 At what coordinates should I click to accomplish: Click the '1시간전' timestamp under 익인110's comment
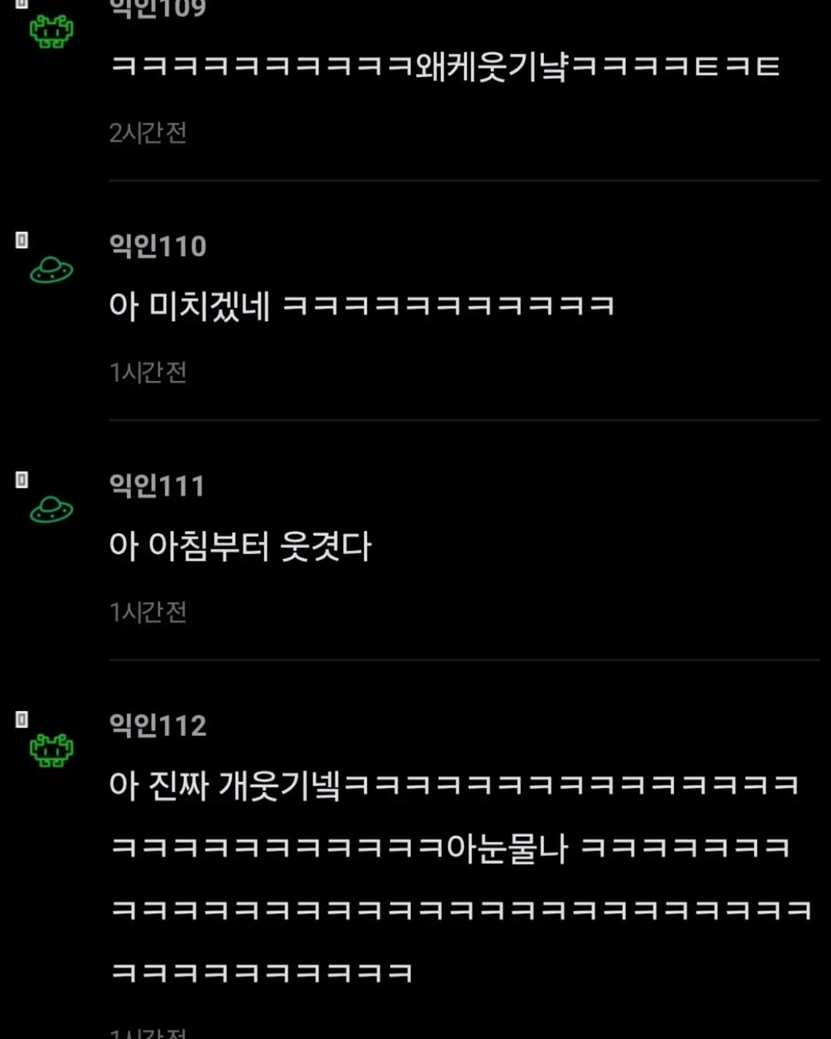click(148, 373)
